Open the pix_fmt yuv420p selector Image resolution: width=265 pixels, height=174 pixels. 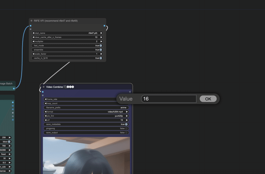(86, 116)
